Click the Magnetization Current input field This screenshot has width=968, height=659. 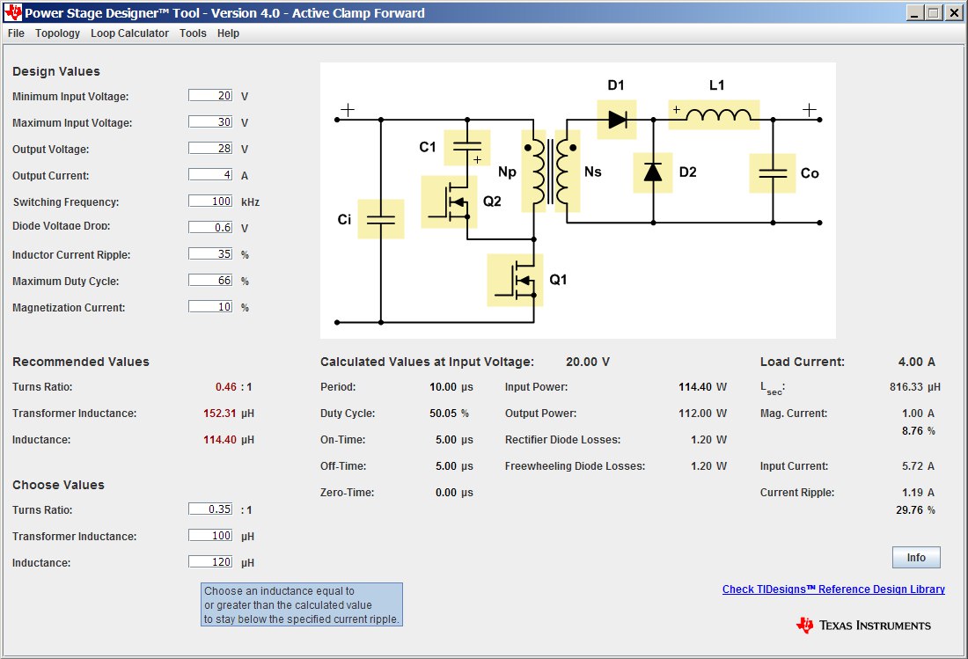coord(210,307)
